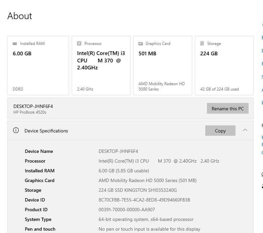Click the 64-bit operating system value
Screen dimensions: 263x233
coord(146,219)
